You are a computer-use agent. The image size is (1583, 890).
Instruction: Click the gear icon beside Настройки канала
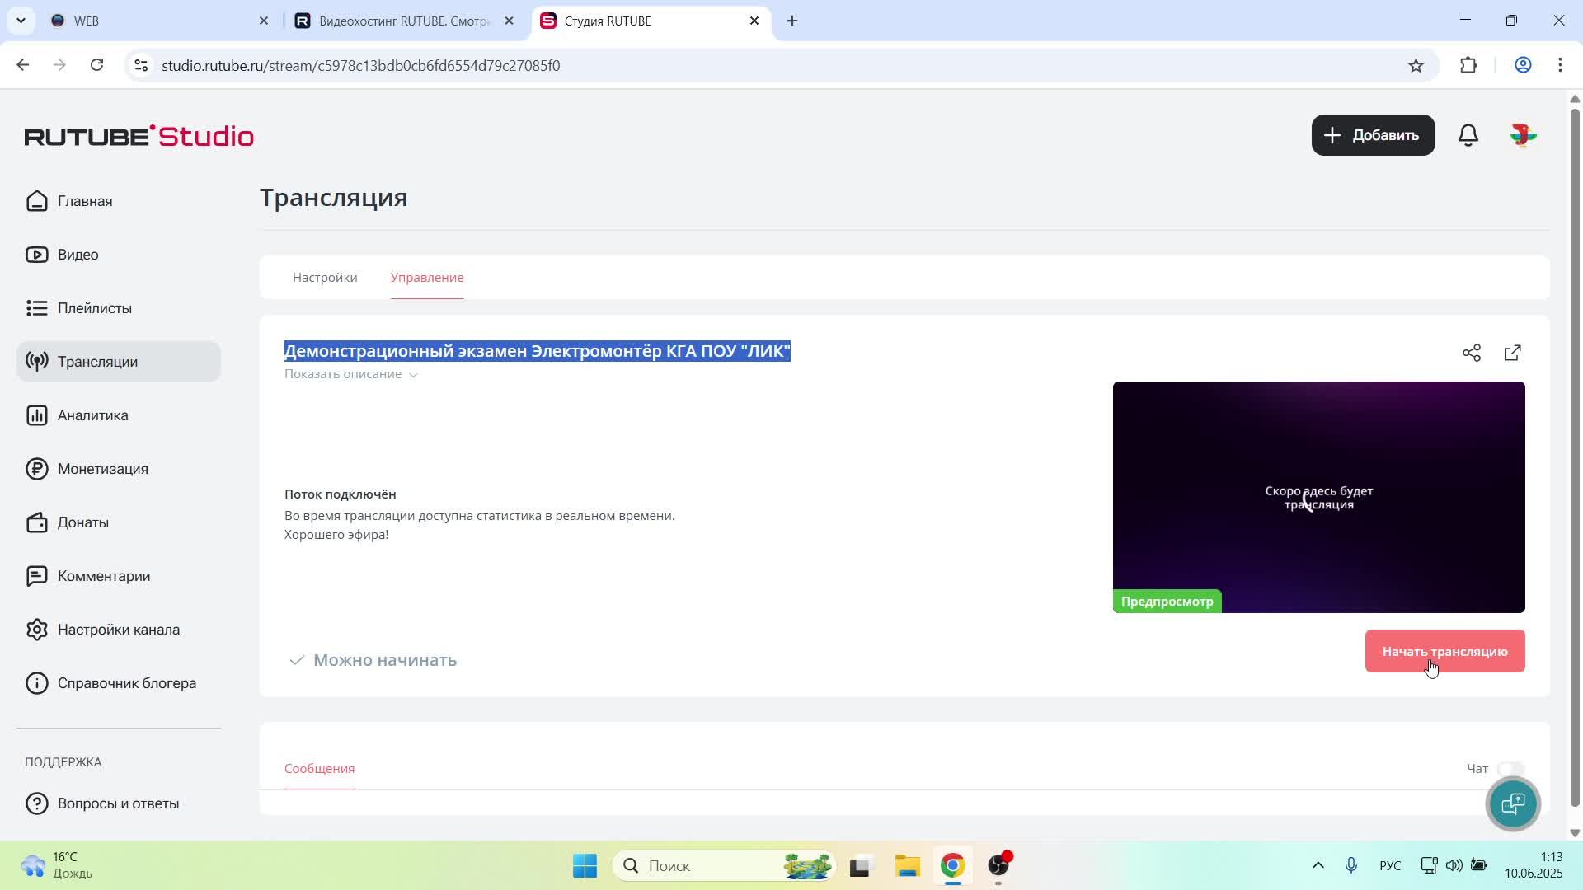pyautogui.click(x=37, y=630)
